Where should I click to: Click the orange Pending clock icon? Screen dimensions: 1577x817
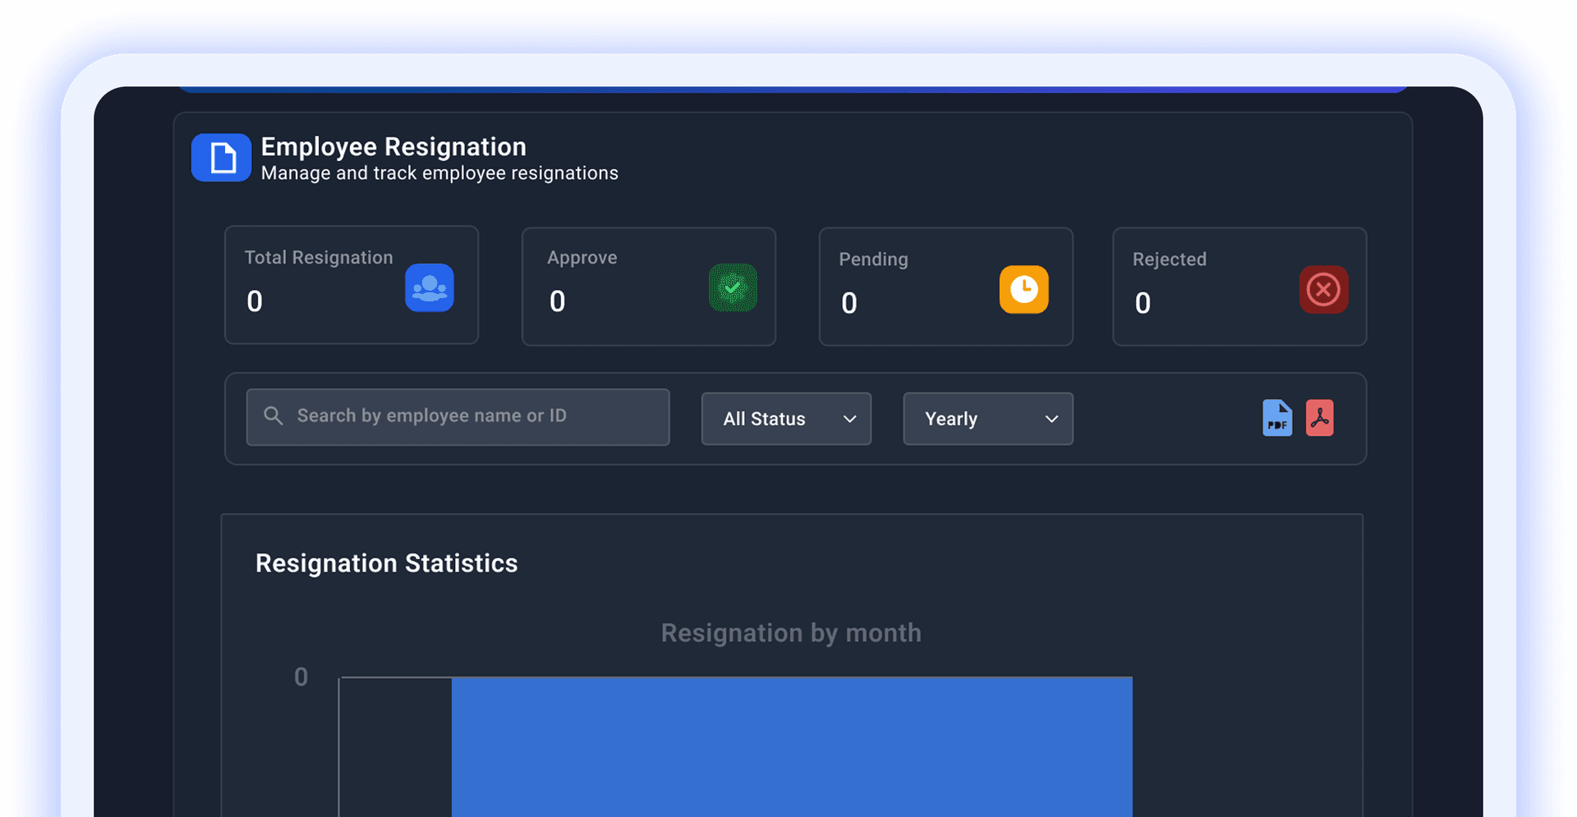[x=1023, y=289]
